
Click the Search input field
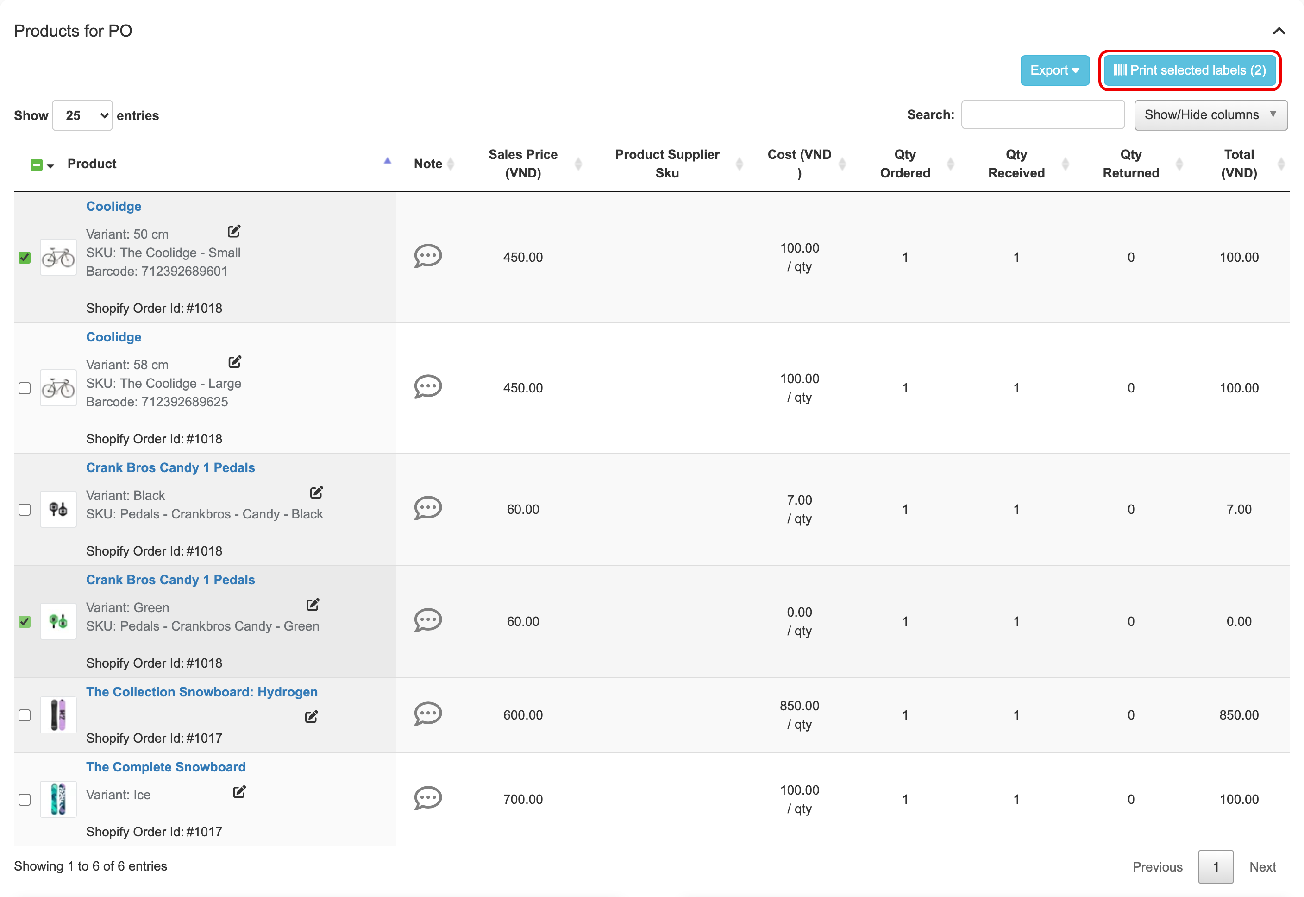[x=1042, y=114]
